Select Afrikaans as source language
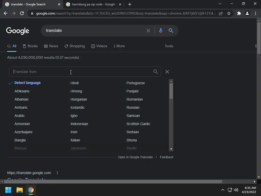This screenshot has height=196, width=261. (x=22, y=91)
